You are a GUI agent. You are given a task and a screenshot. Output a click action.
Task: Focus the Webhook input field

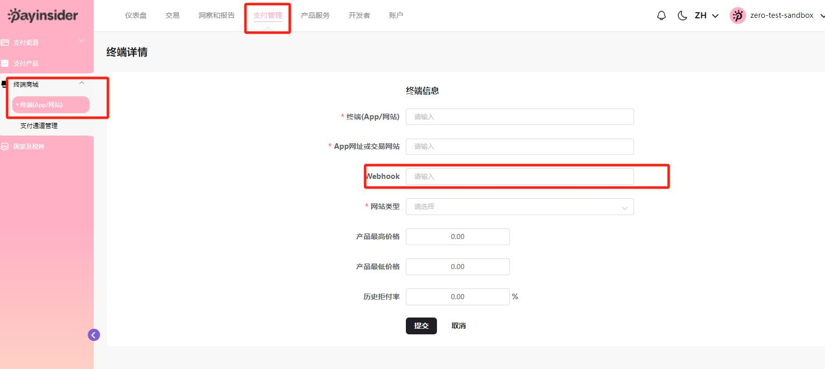click(x=519, y=177)
